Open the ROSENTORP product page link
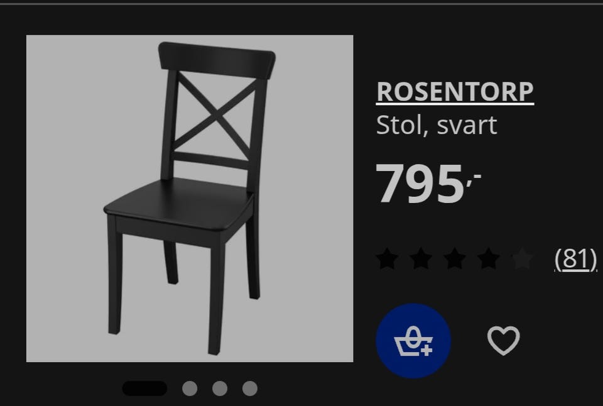 point(455,92)
